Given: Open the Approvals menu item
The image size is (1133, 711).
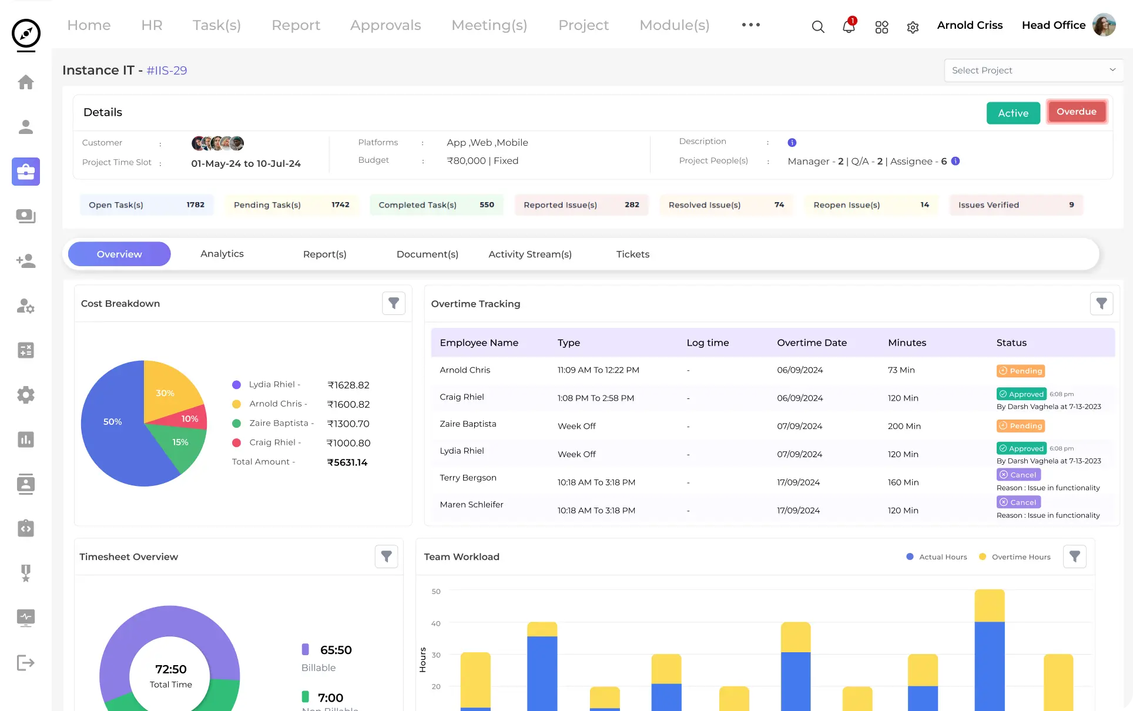Looking at the screenshot, I should click(386, 25).
